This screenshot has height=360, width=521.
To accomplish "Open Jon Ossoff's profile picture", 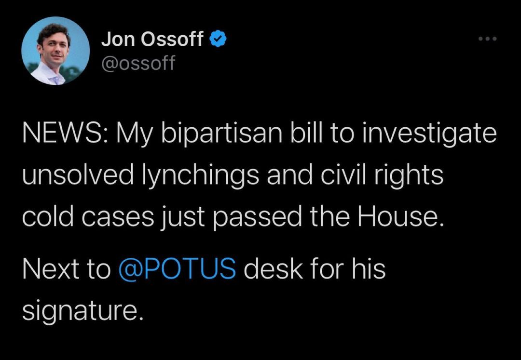I will [x=56, y=51].
